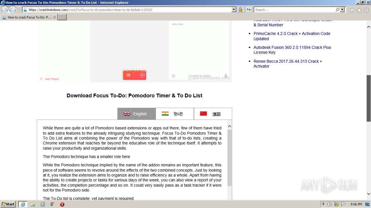The height and width of the screenshot is (208, 371).
Task: Open Windows Explorer folder taskbar icon
Action: pos(33,204)
